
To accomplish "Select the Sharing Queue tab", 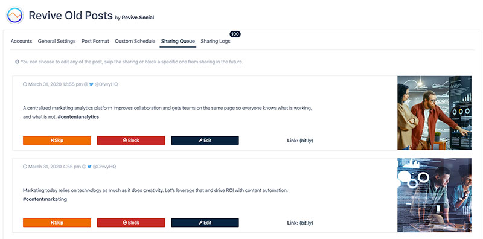I will 178,41.
